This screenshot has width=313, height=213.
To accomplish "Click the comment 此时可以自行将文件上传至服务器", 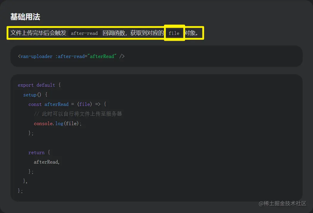I will [78, 114].
